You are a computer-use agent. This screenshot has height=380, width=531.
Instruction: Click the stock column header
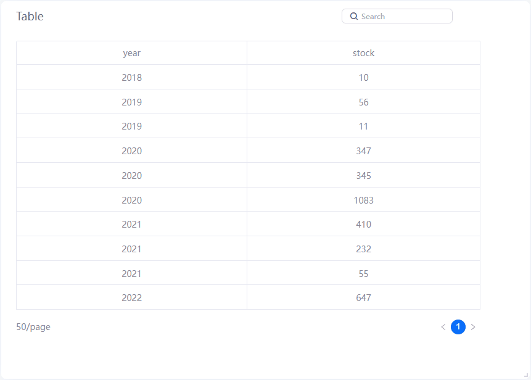click(363, 53)
